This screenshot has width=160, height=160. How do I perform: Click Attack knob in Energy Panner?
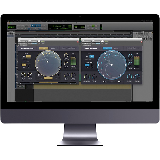point(129,77)
